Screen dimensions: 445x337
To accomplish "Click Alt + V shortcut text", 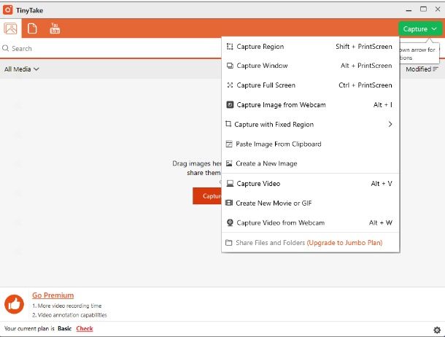I will 382,184.
